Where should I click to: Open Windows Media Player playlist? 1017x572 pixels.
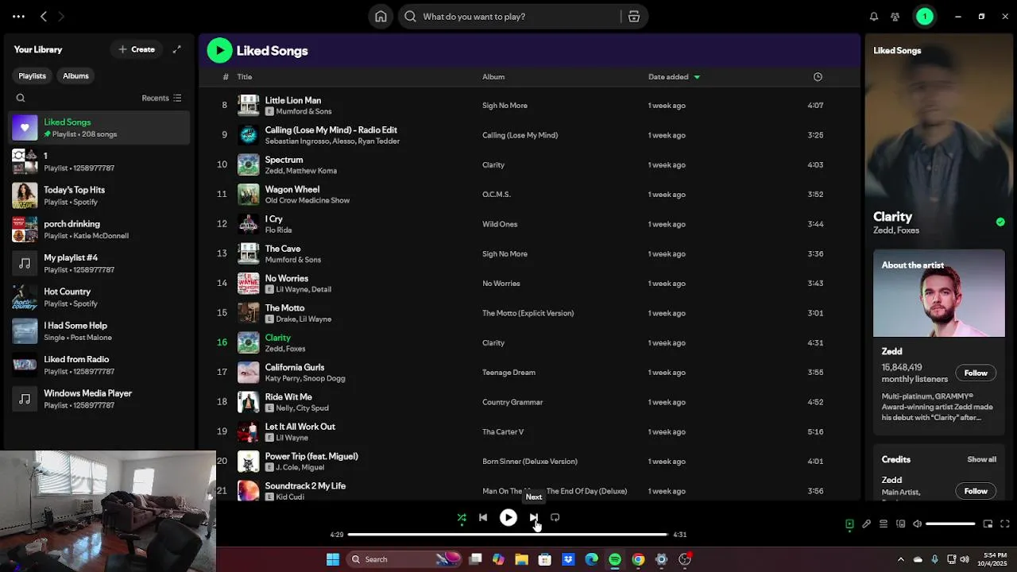[99, 399]
